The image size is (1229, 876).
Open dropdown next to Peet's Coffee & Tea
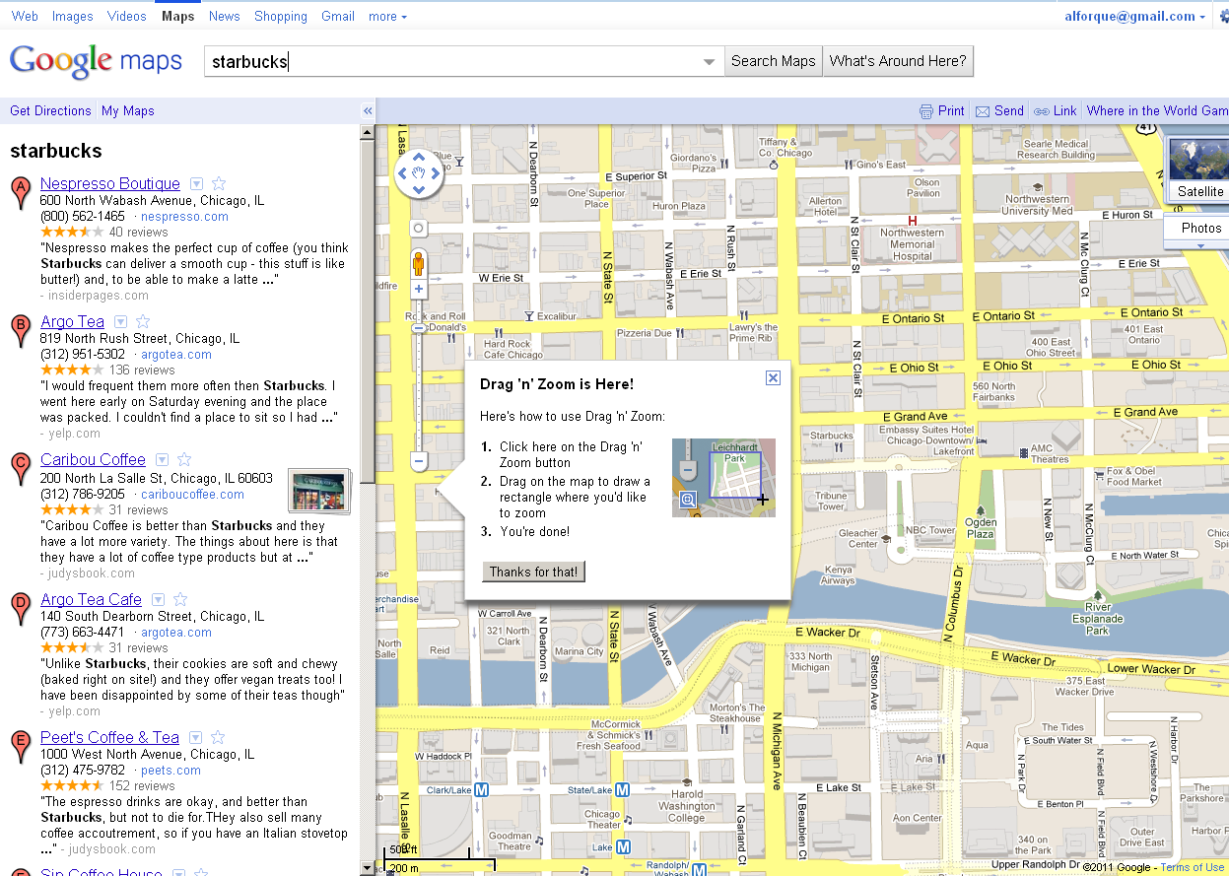tap(195, 737)
